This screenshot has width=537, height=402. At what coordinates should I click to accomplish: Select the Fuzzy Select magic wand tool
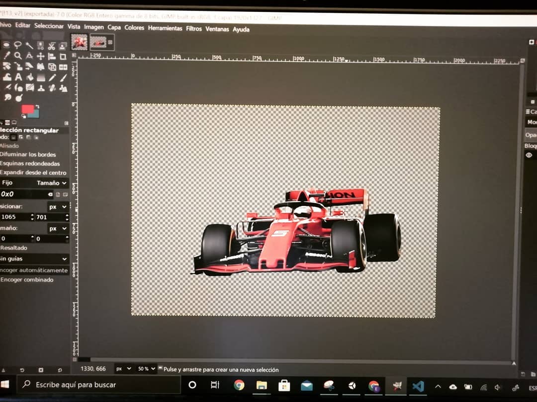[29, 45]
